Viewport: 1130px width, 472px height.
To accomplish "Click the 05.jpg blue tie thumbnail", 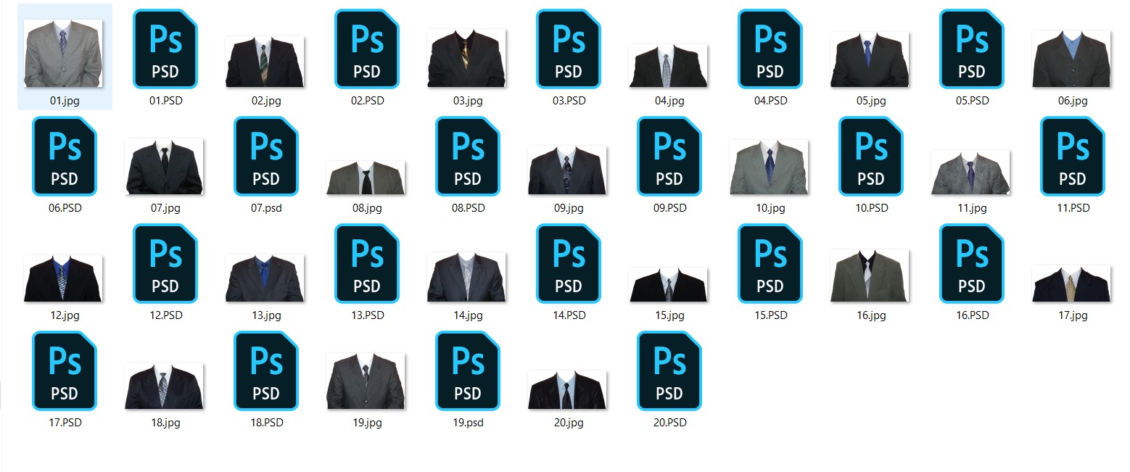I will [x=870, y=58].
